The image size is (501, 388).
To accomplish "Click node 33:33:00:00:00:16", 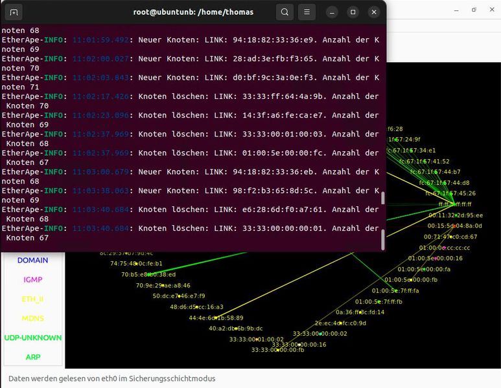I will 299,344.
